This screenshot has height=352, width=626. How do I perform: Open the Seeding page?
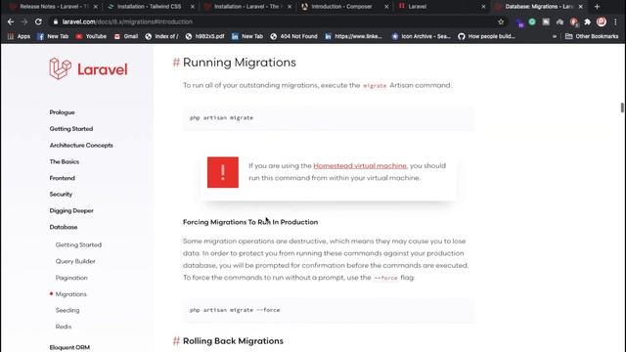coord(67,310)
